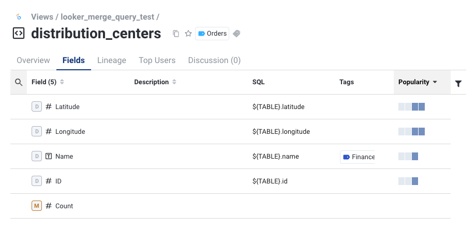Click the popularity bar for Latitude
Viewport: 476px width, 231px height.
pos(411,107)
